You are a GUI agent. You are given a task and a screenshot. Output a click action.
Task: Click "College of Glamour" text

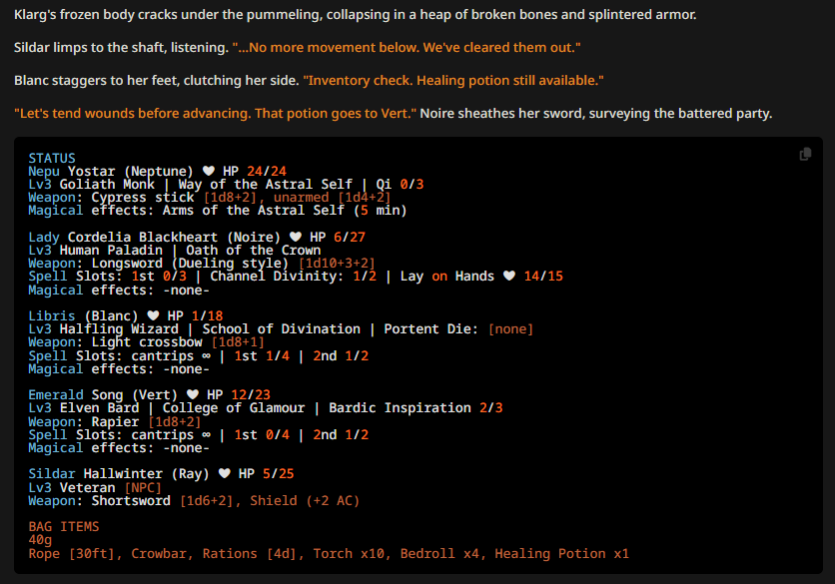234,407
